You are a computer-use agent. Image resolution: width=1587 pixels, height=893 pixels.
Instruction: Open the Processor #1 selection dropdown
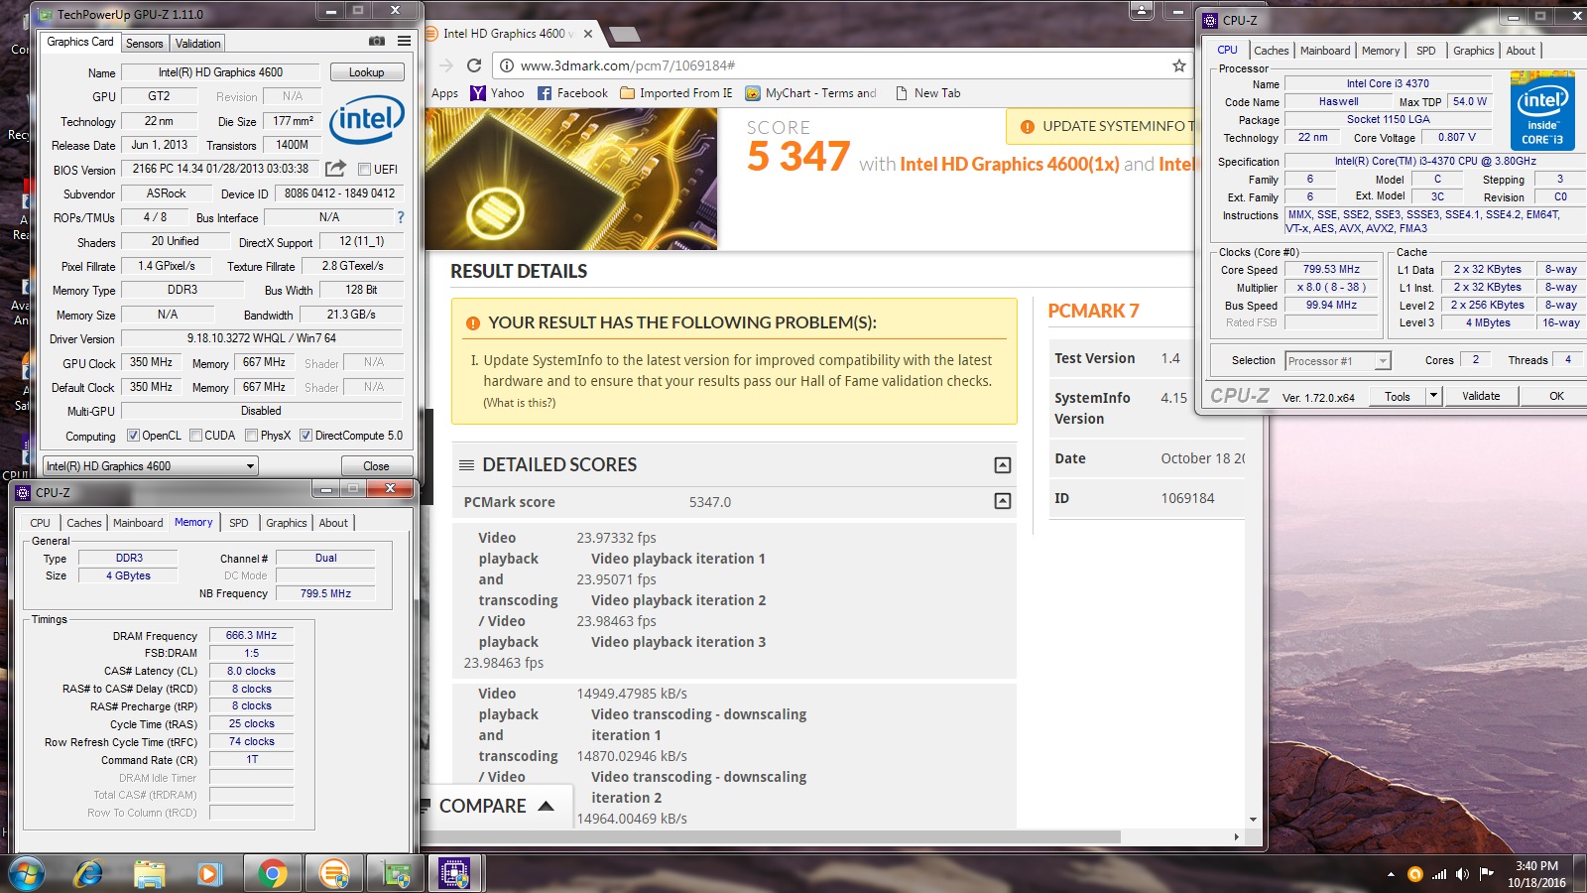[1338, 361]
